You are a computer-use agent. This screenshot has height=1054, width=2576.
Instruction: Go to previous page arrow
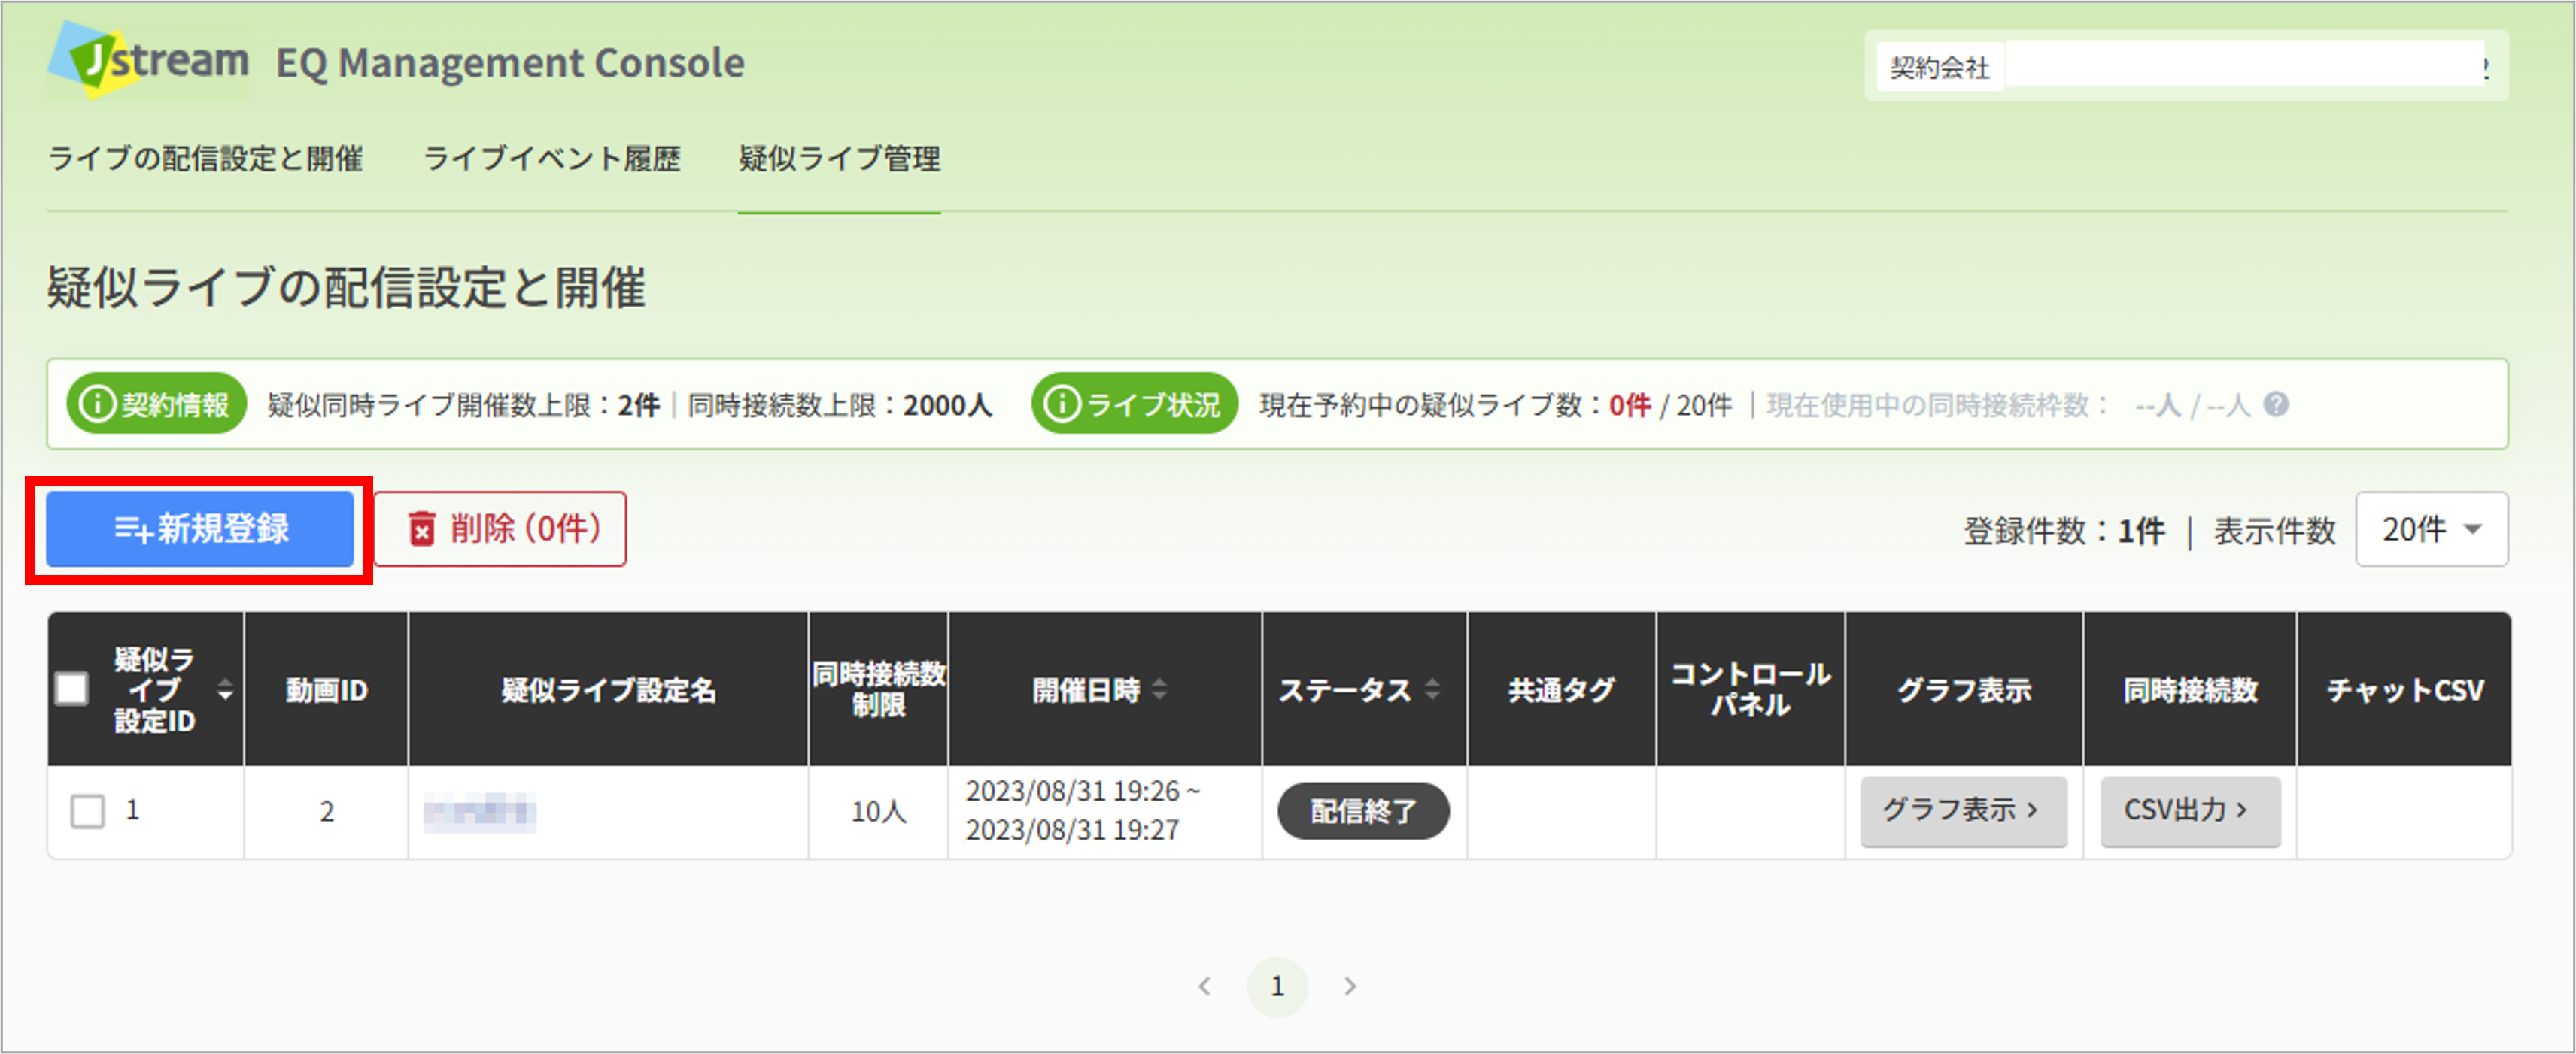click(1205, 986)
